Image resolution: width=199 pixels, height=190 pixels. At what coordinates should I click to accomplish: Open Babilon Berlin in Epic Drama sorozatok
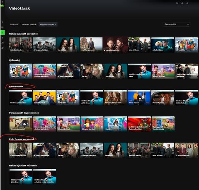coord(139,150)
